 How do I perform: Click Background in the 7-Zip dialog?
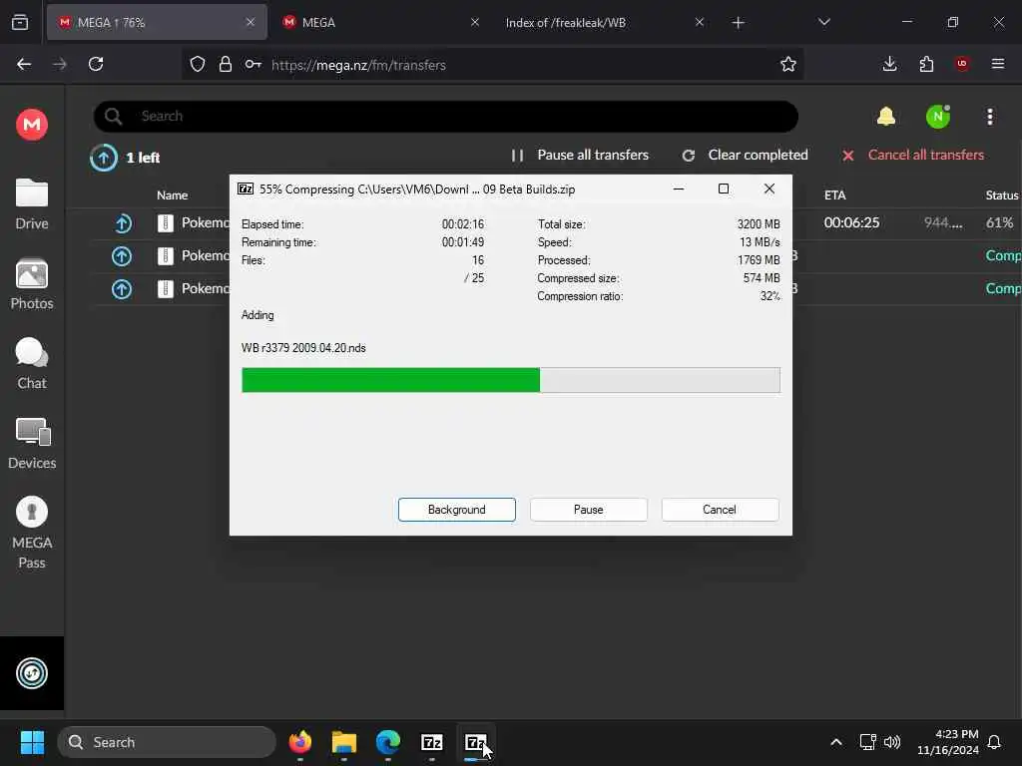tap(457, 510)
